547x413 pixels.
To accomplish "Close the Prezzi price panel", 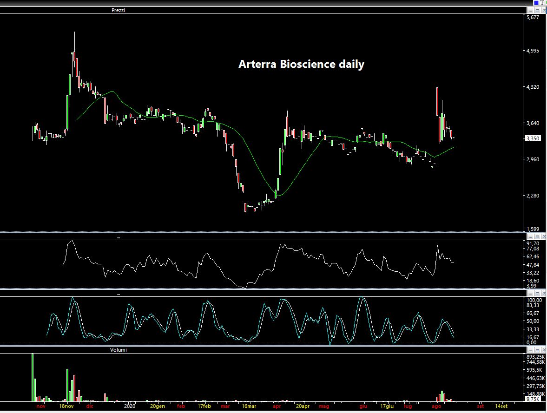I will click(x=544, y=11).
